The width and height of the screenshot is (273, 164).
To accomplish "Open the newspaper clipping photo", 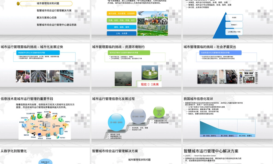I will pyautogui.click(x=248, y=77).
